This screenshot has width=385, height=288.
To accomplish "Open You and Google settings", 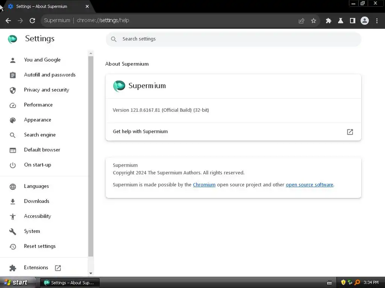I will [x=42, y=60].
